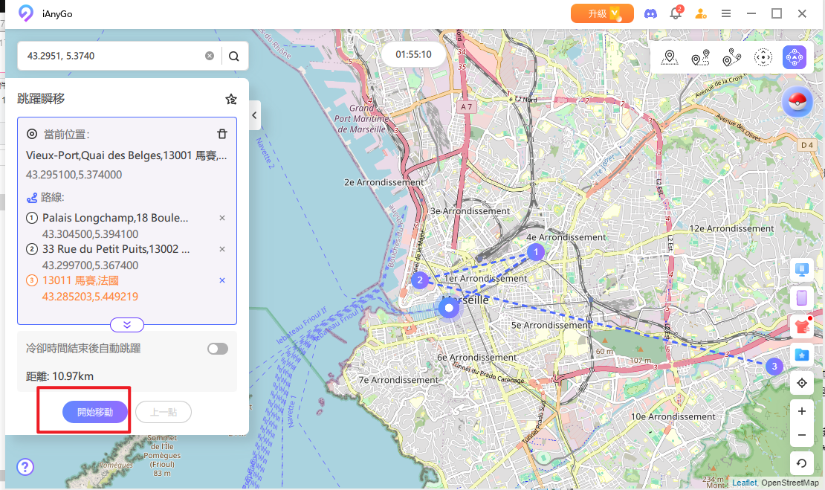825x490 pixels.
Task: Select single-spot teleport mode icon
Action: click(x=669, y=57)
